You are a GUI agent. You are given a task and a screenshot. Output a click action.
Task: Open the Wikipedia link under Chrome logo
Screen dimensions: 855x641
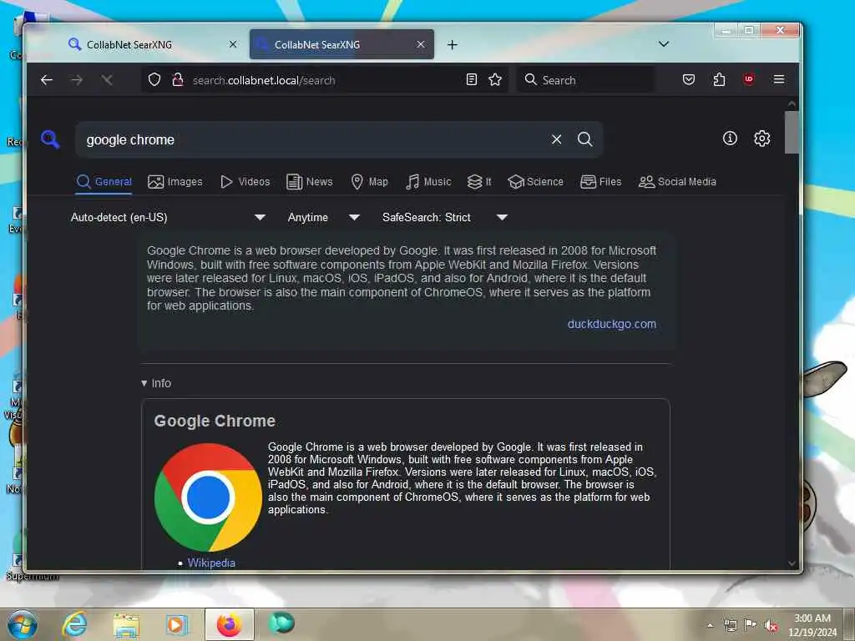click(211, 563)
